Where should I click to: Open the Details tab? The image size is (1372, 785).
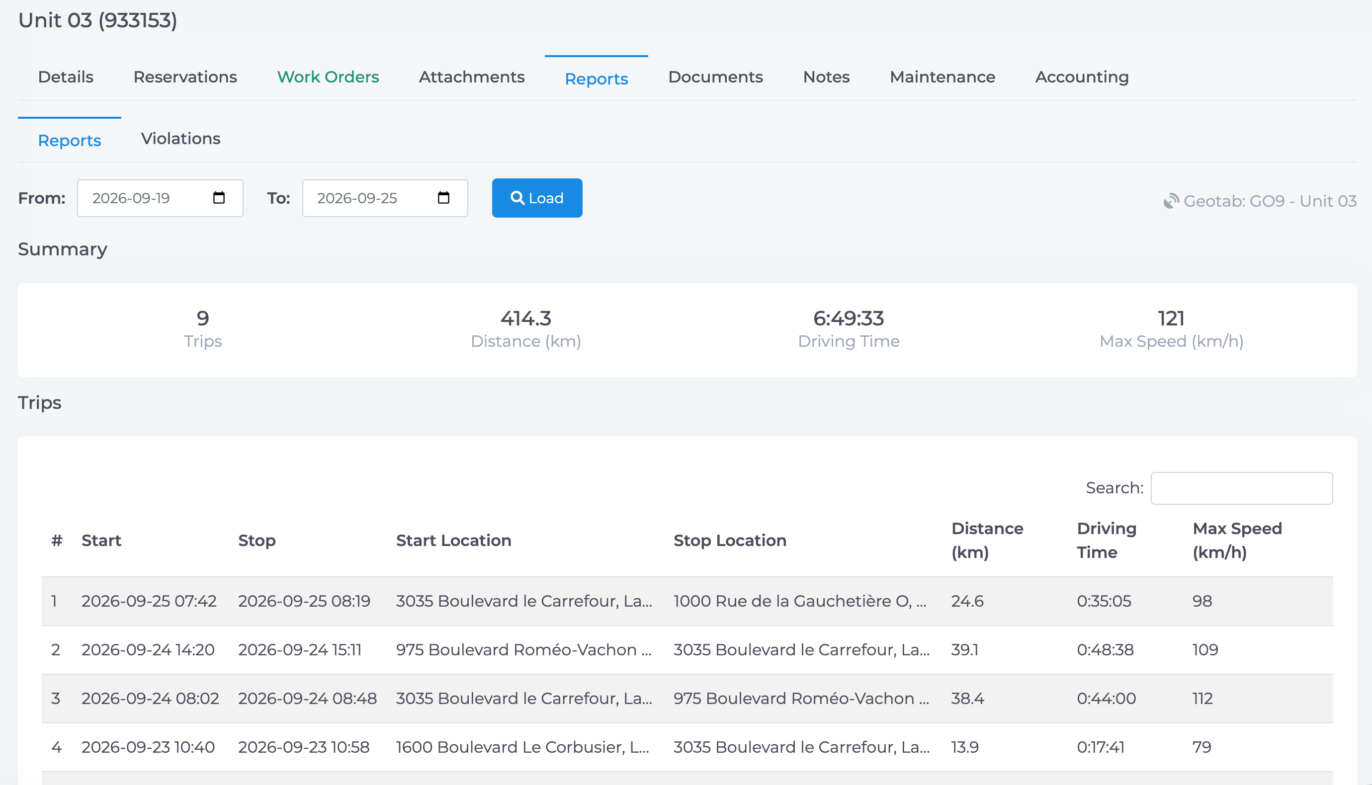coord(66,77)
